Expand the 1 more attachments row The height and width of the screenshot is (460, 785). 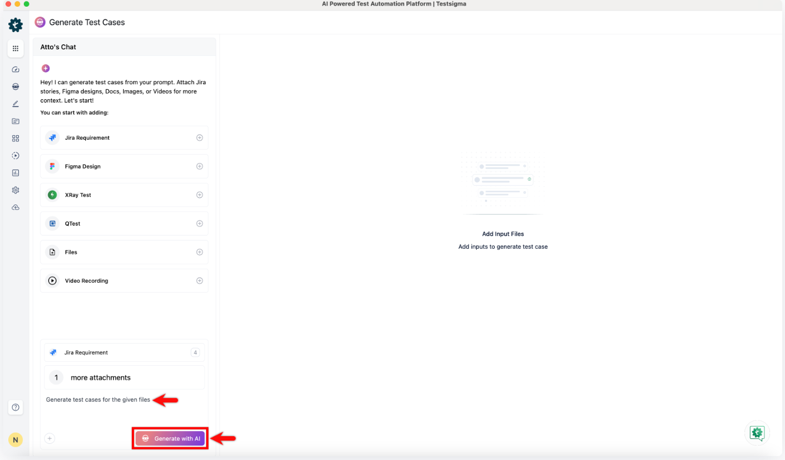click(x=124, y=377)
